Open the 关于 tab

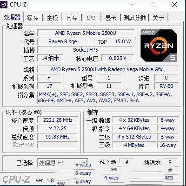tap(158, 18)
